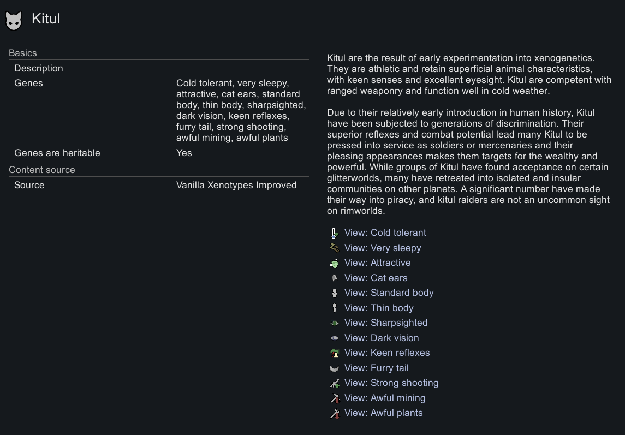
Task: Click the Strong shooting gene icon
Action: point(335,383)
